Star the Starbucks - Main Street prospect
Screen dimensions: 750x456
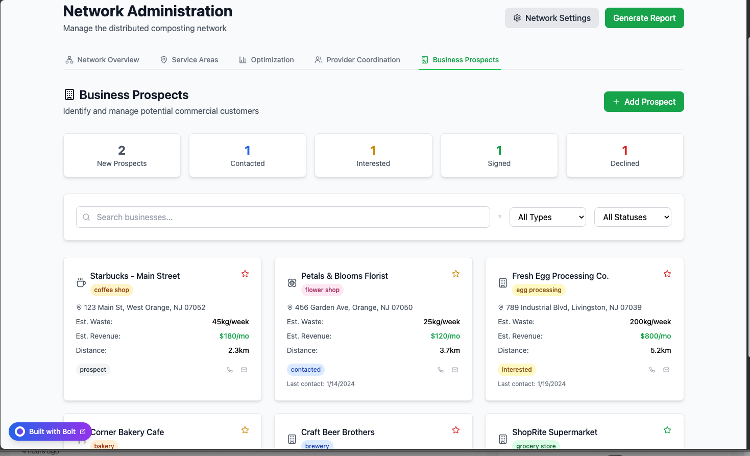pos(245,274)
